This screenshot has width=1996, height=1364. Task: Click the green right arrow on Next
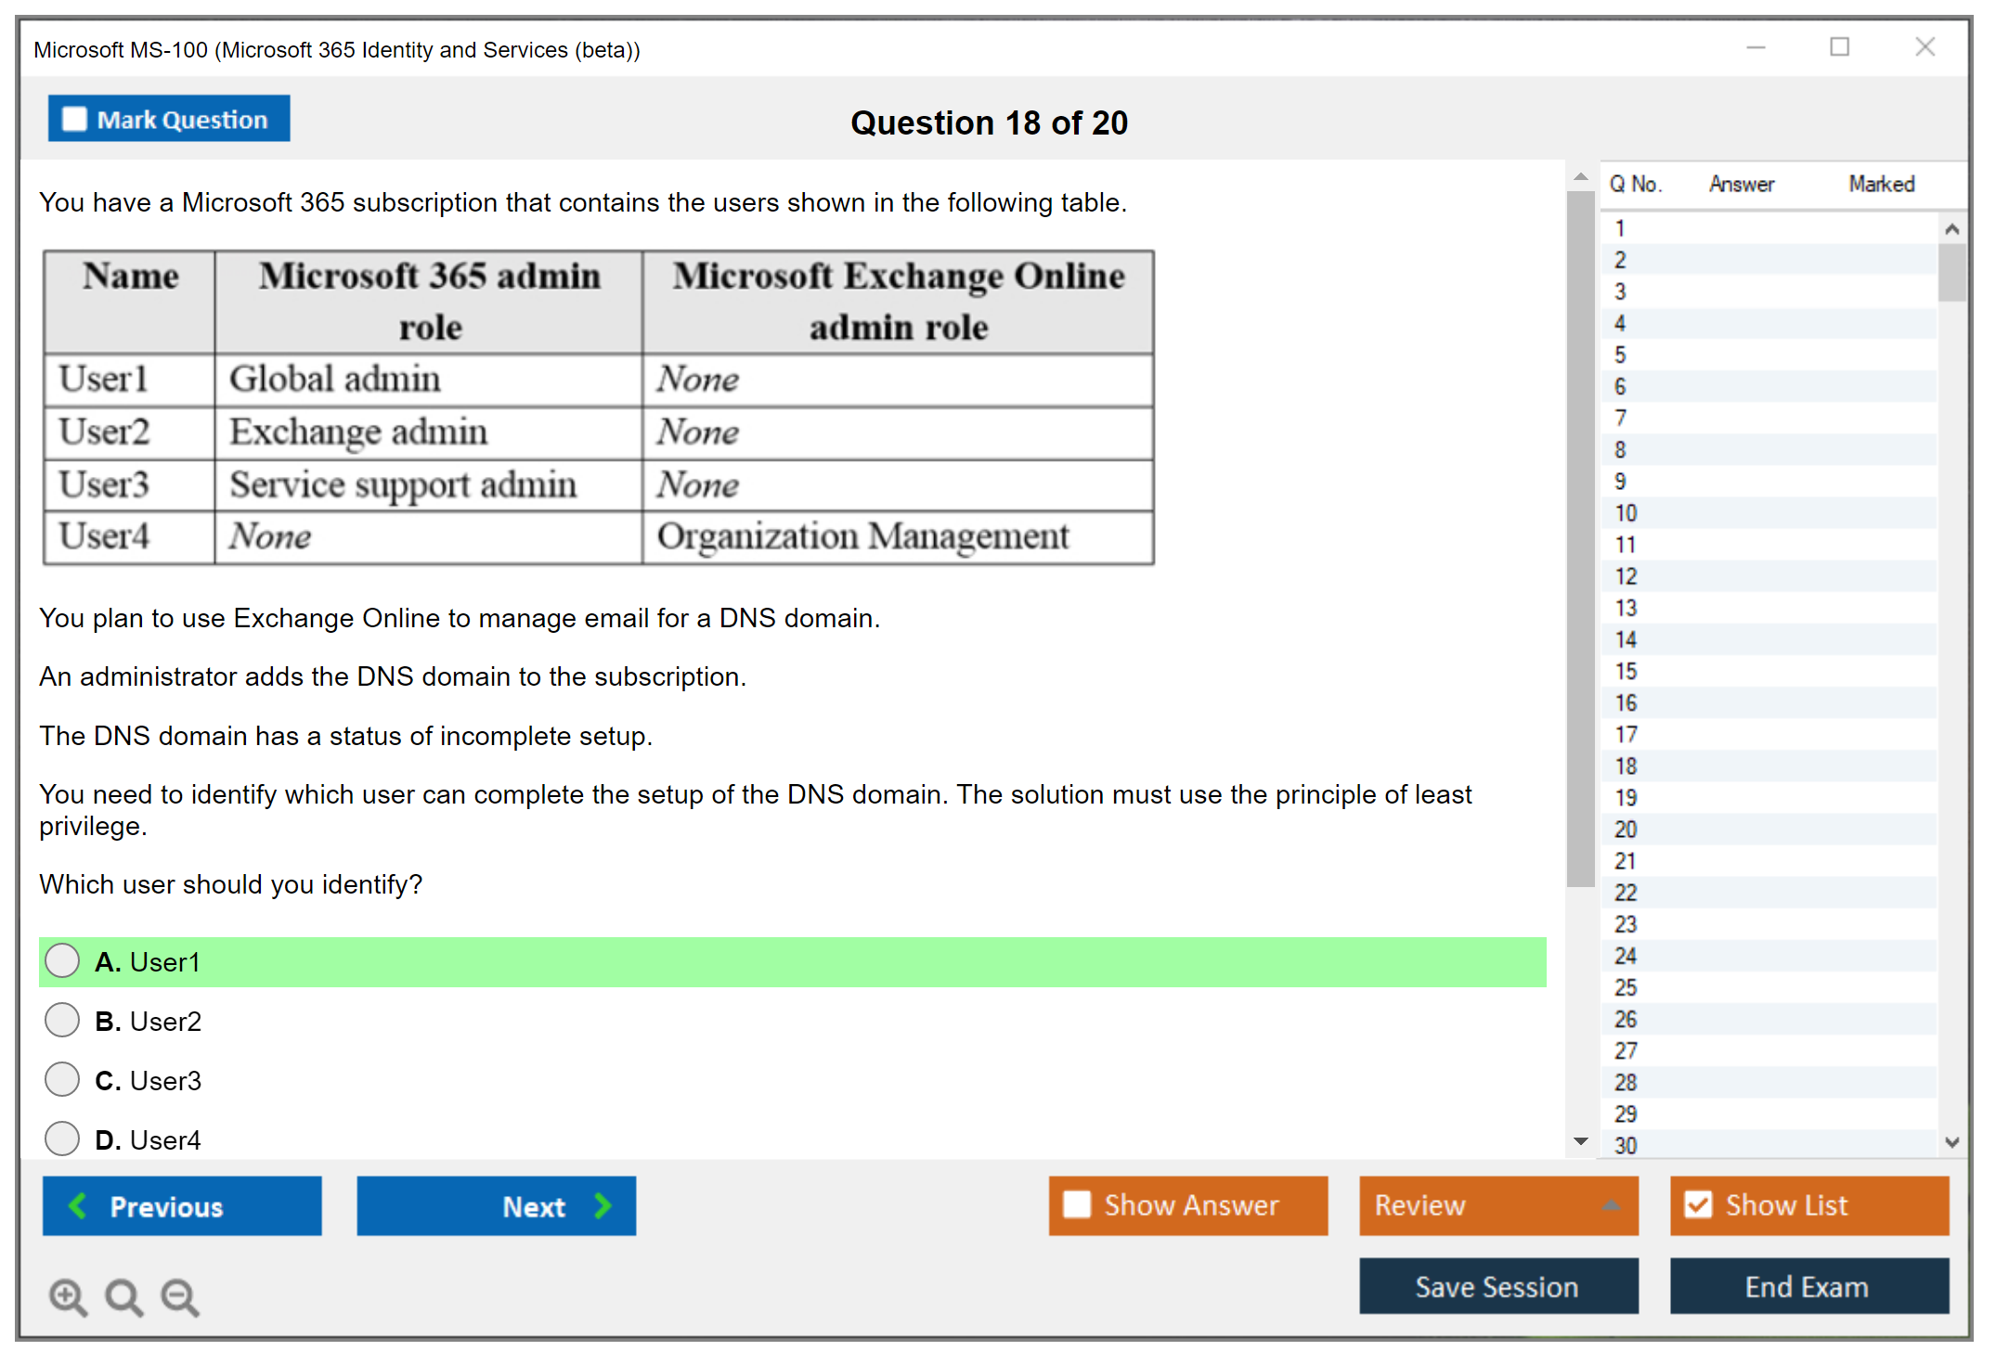(603, 1206)
